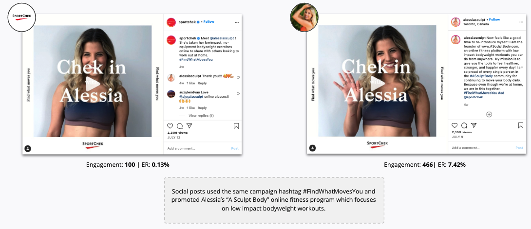Open the three-dot menu on sportchek post
Screen dimensions: 531x229
(237, 22)
